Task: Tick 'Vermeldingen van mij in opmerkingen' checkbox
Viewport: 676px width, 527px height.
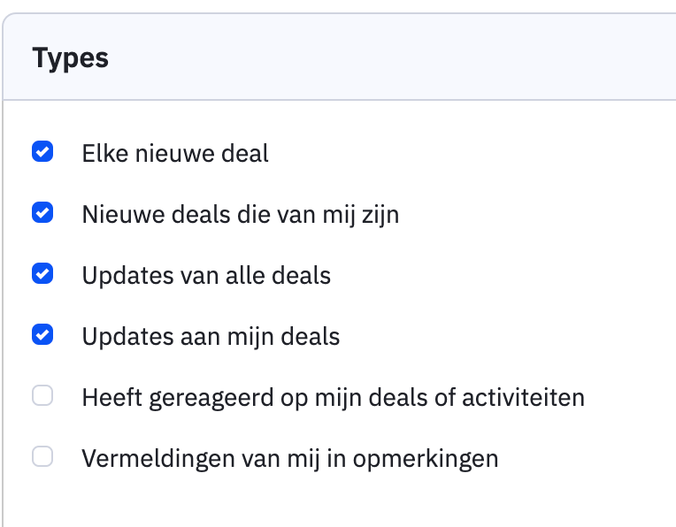Action: (42, 457)
